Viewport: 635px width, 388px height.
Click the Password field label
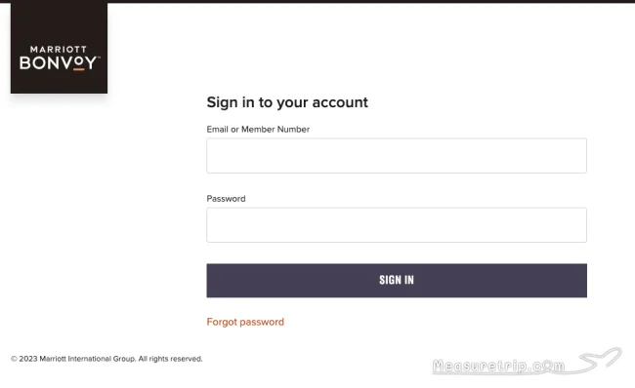pos(226,199)
